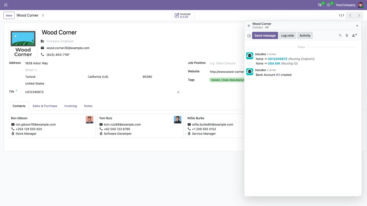Screen dimensions: 367x206
Task: Open the Ron Gibson contact card
Action: click(x=52, y=126)
